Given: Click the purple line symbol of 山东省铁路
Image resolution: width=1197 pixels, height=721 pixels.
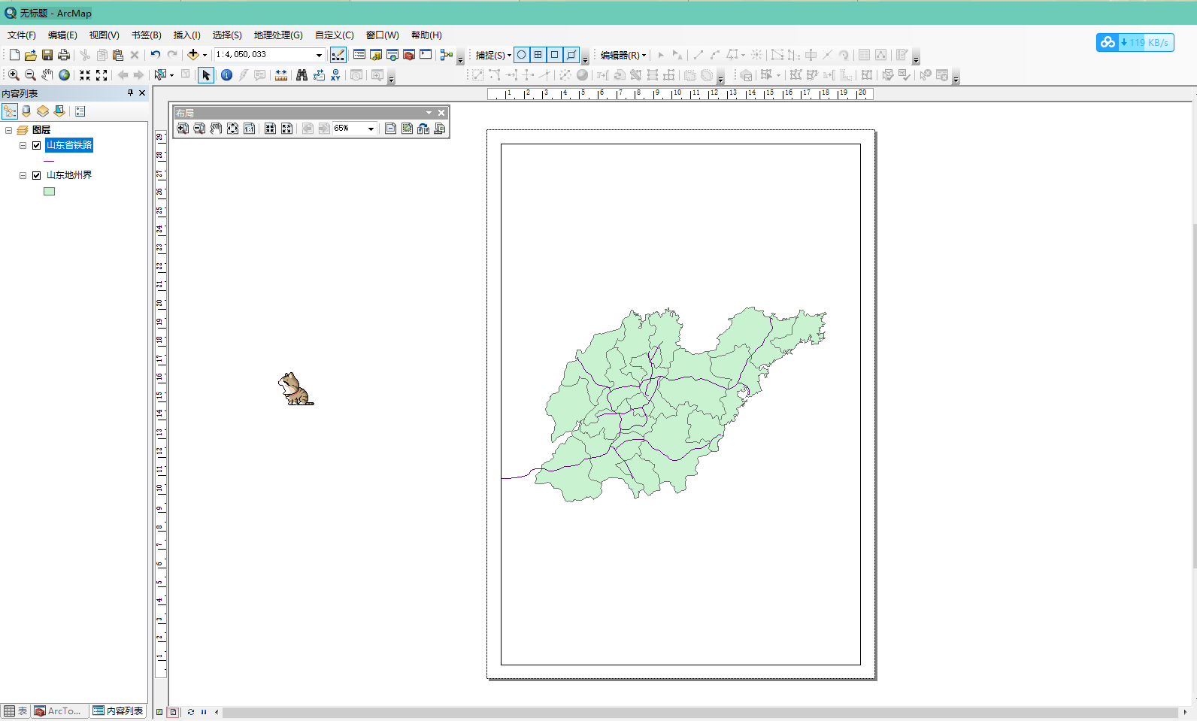Looking at the screenshot, I should [49, 161].
